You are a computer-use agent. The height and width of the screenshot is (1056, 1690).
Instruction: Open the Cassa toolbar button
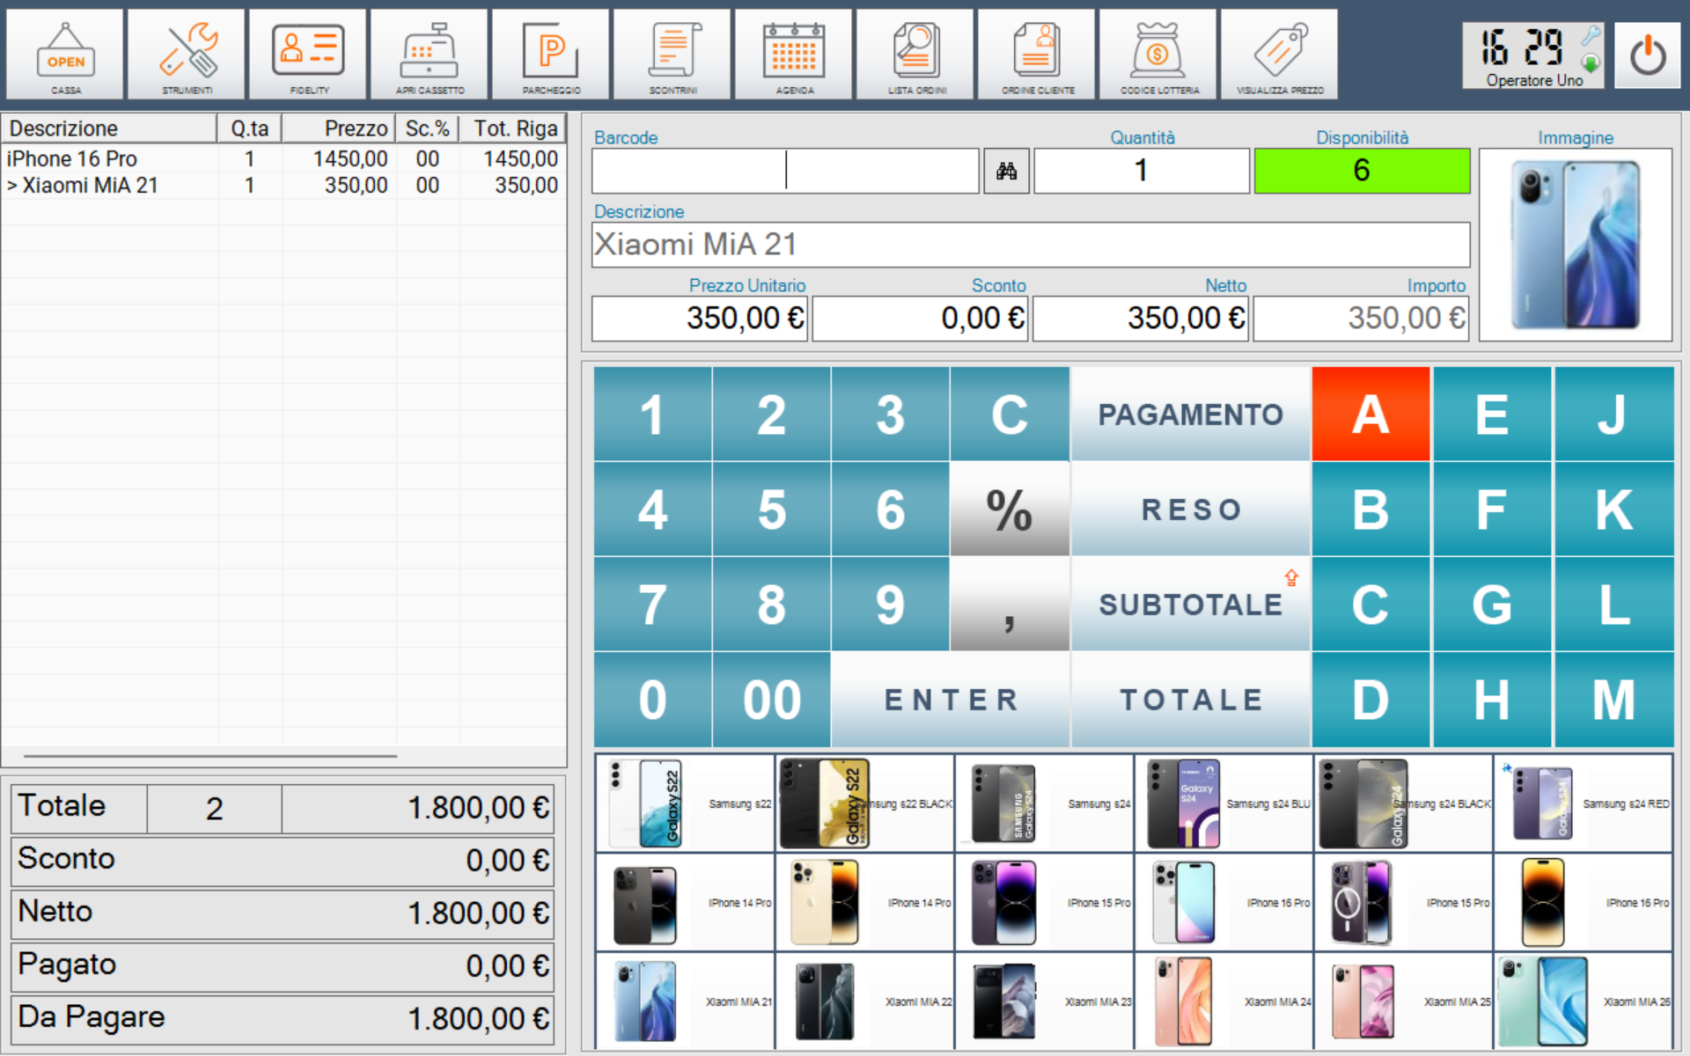[x=65, y=55]
